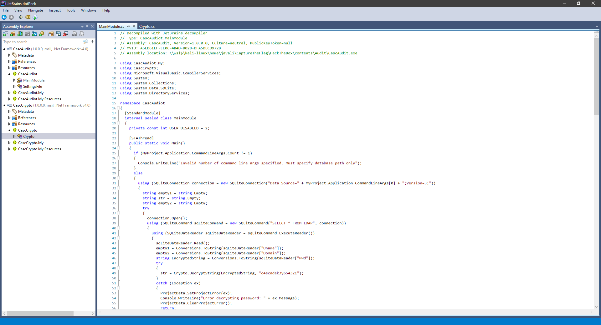The width and height of the screenshot is (601, 325).
Task: Expand the MainModule class node
Action: pyautogui.click(x=14, y=80)
